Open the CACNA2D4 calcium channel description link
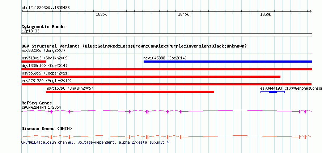322x153 pixels. click(95, 142)
